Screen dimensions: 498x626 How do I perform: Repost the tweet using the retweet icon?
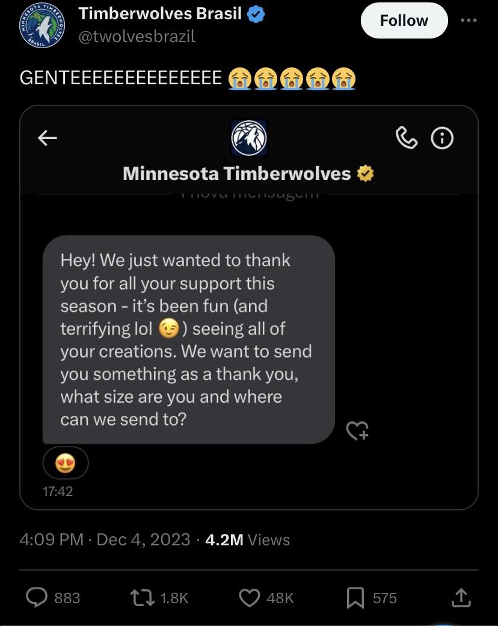(141, 597)
